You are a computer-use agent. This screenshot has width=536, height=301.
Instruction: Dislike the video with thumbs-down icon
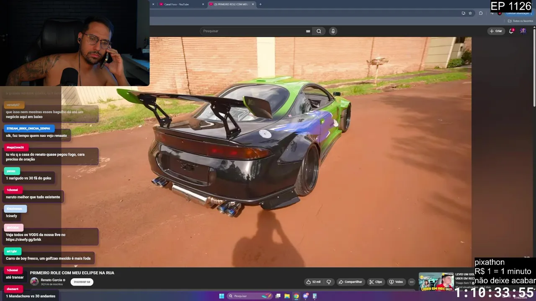tap(329, 282)
